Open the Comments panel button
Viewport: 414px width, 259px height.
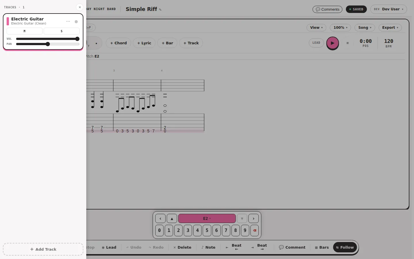click(x=327, y=9)
